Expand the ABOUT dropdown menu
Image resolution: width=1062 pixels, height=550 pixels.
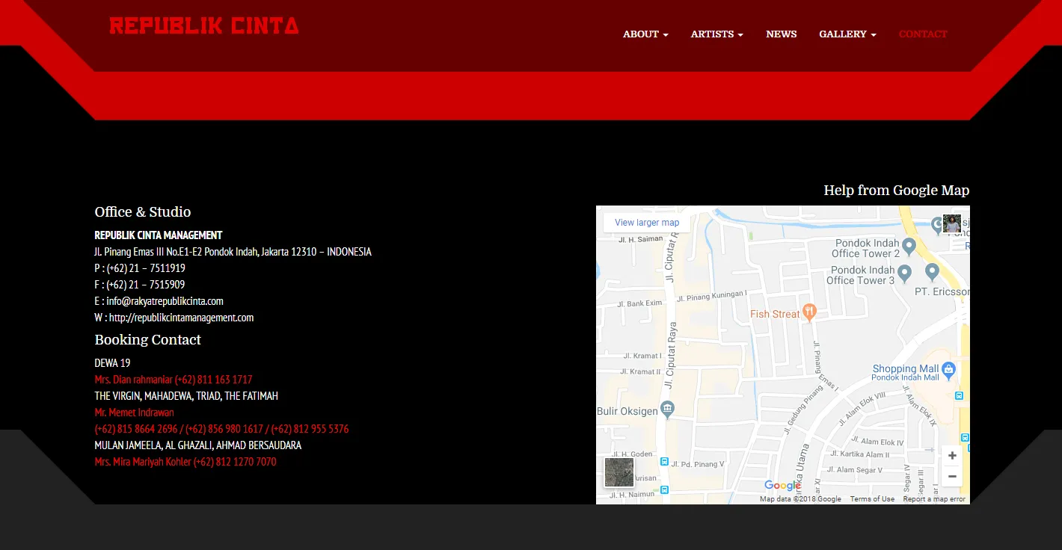pos(645,34)
